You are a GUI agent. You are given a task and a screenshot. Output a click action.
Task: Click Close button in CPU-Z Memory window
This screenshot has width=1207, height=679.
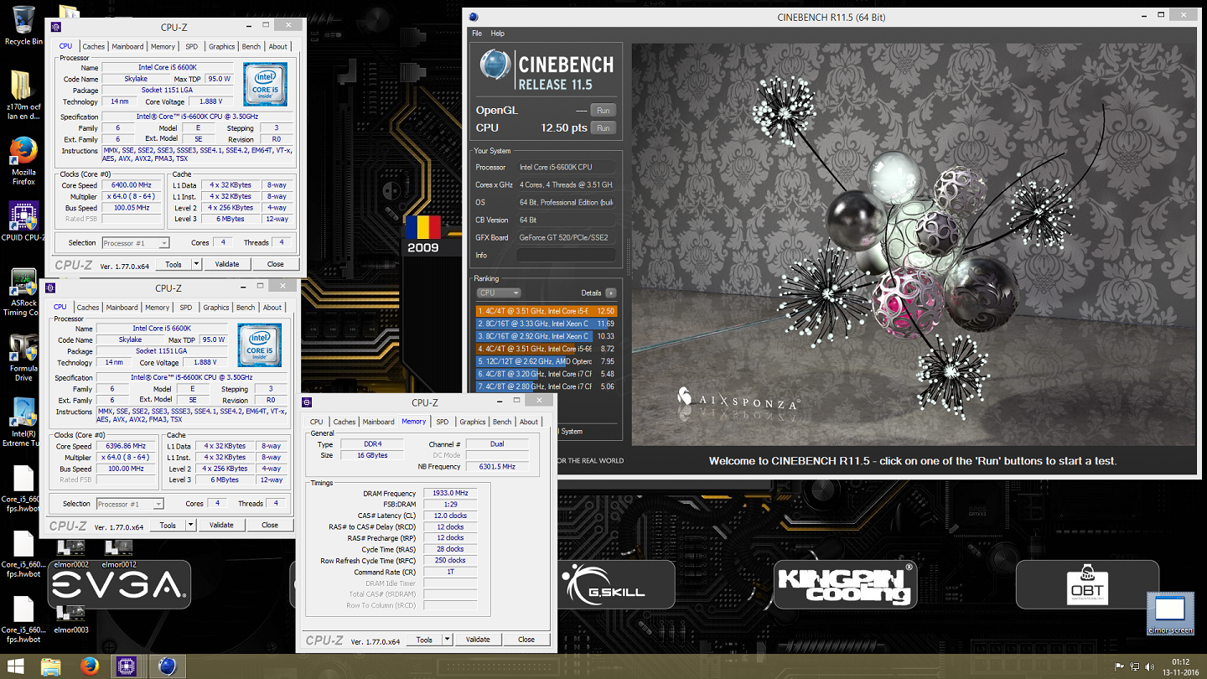point(526,639)
